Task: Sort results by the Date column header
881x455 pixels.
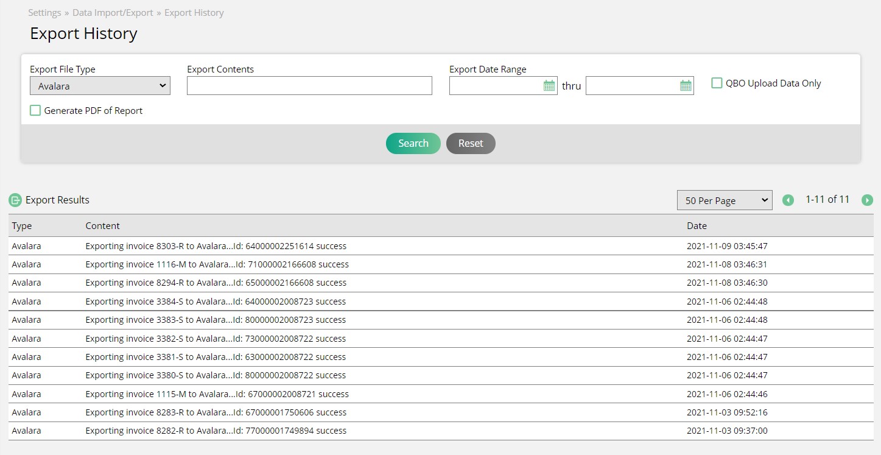Action: click(697, 226)
